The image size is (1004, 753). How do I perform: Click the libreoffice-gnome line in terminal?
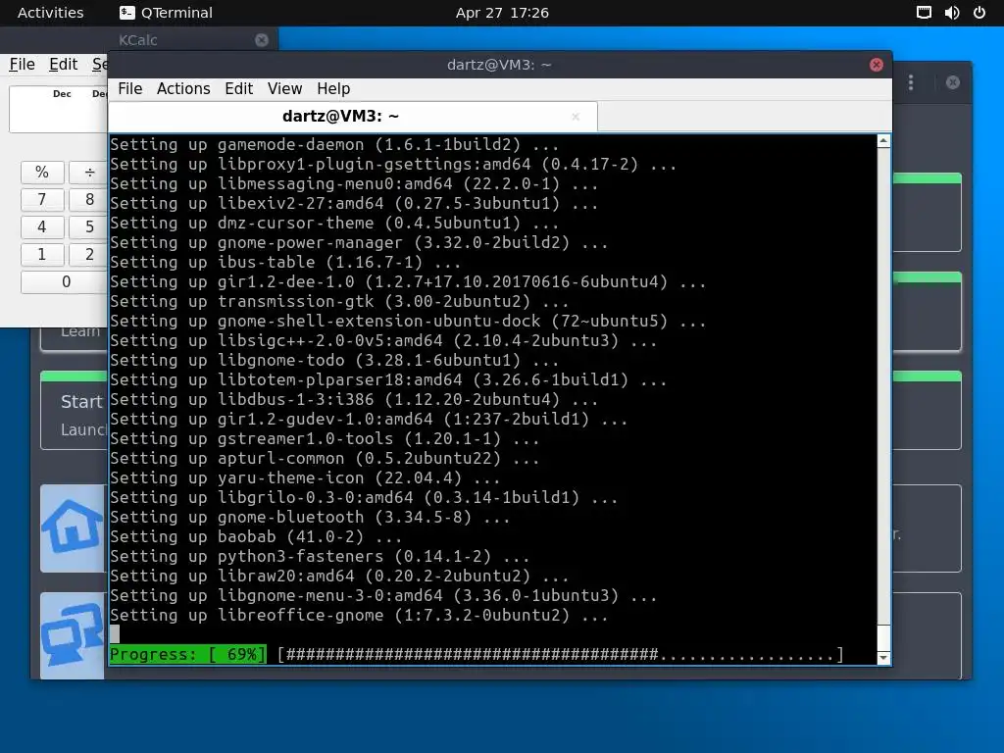[x=359, y=616]
